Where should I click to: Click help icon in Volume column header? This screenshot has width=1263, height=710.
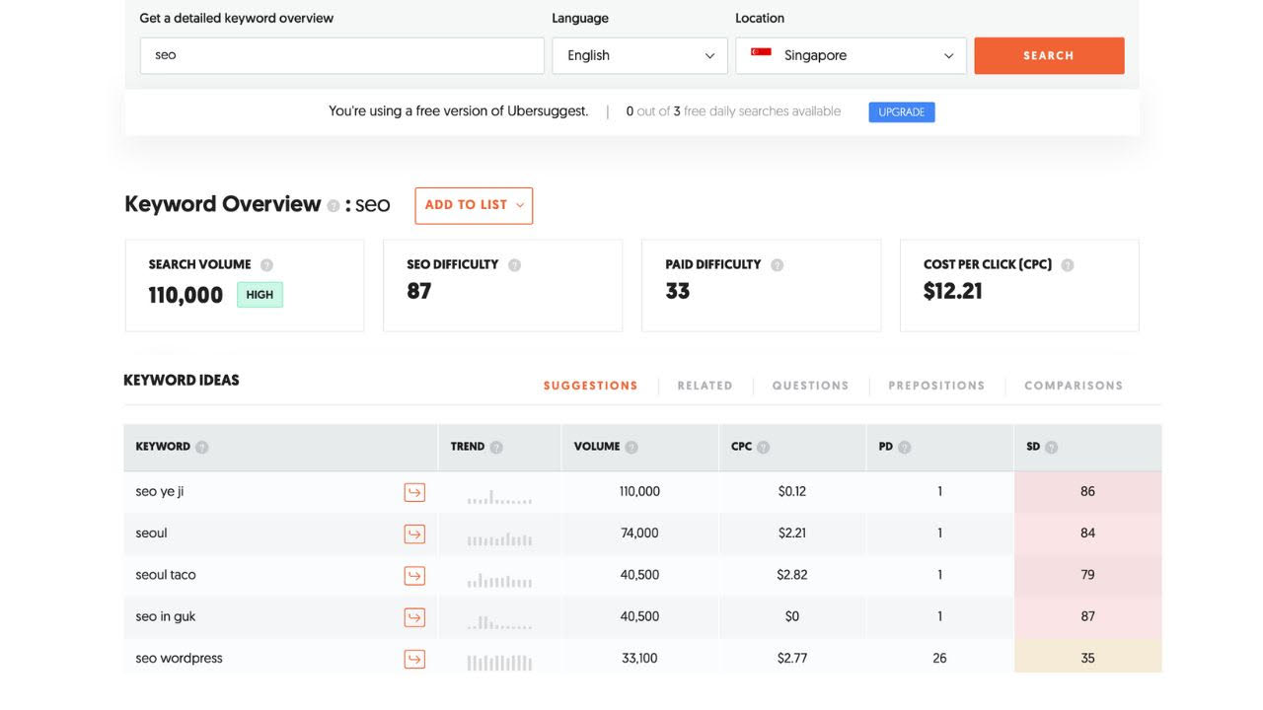tap(631, 447)
